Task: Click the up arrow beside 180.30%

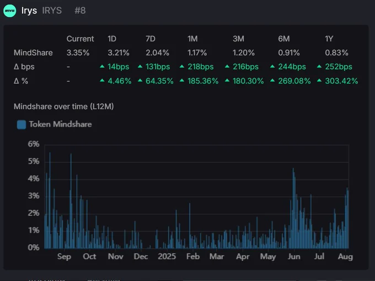Action: click(227, 81)
